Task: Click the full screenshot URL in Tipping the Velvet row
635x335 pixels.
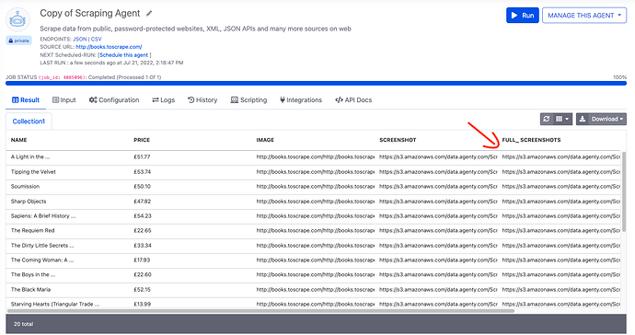Action: click(560, 172)
